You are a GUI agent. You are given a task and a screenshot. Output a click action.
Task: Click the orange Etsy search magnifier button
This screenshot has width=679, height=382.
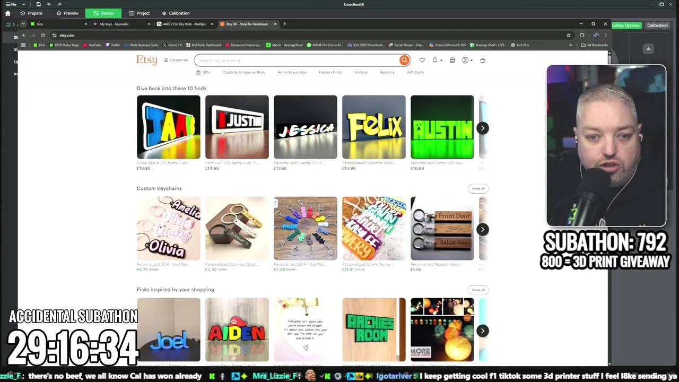404,60
